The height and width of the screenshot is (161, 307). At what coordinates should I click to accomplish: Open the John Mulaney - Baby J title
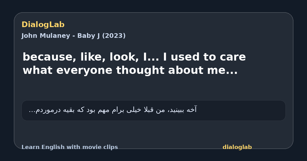[x=73, y=36]
